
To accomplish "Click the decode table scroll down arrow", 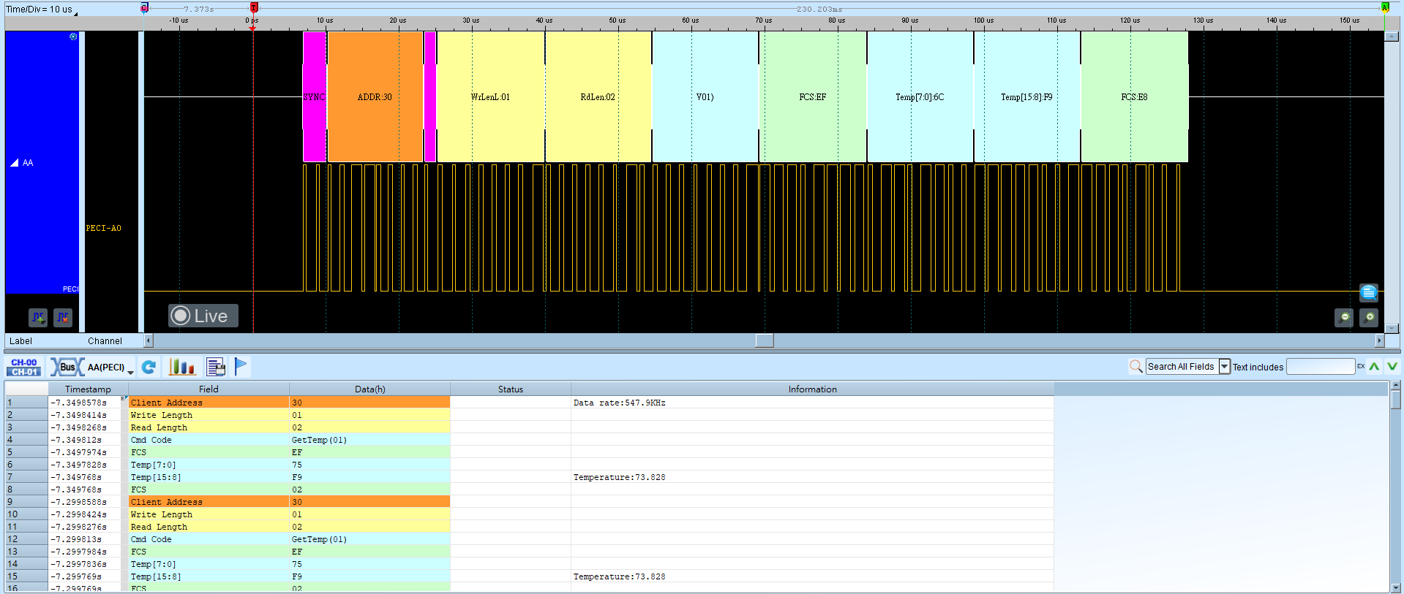I will 1396,587.
